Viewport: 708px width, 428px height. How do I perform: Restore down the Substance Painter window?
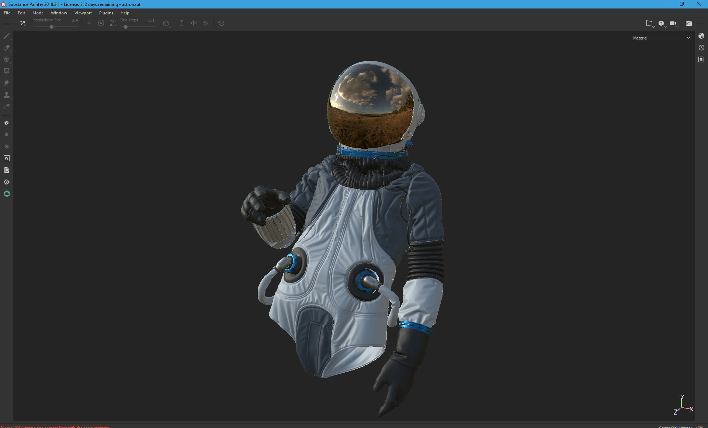click(682, 4)
